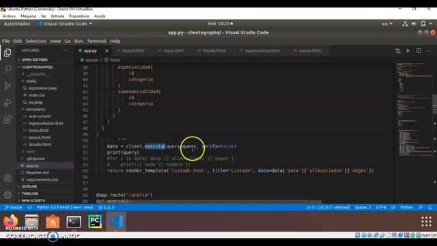Open the Help menu

tap(115, 41)
